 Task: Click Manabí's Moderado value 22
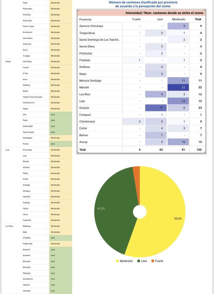pos(178,87)
